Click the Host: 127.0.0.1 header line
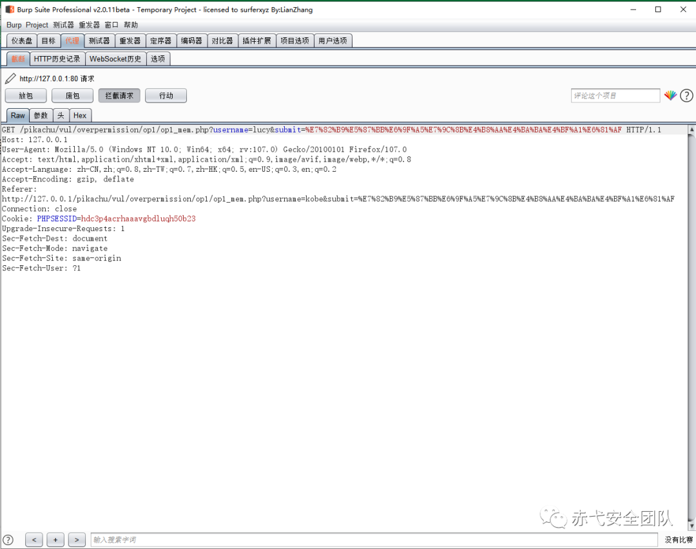The image size is (696, 549). coord(35,139)
